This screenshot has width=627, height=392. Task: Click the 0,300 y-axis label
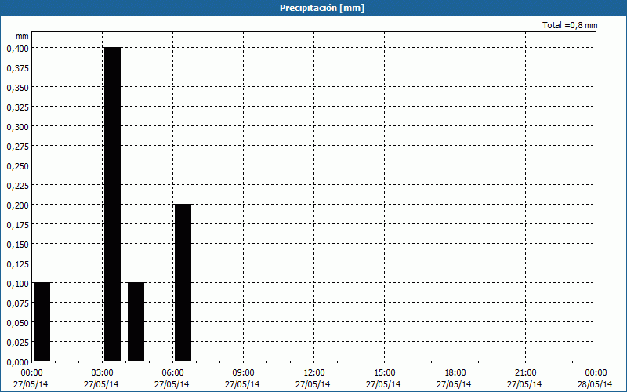point(17,127)
